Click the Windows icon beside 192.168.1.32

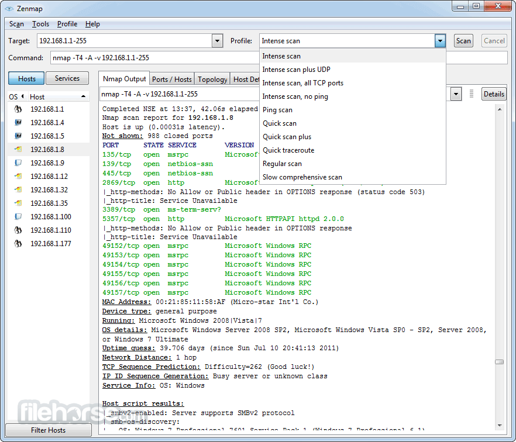[x=18, y=190]
